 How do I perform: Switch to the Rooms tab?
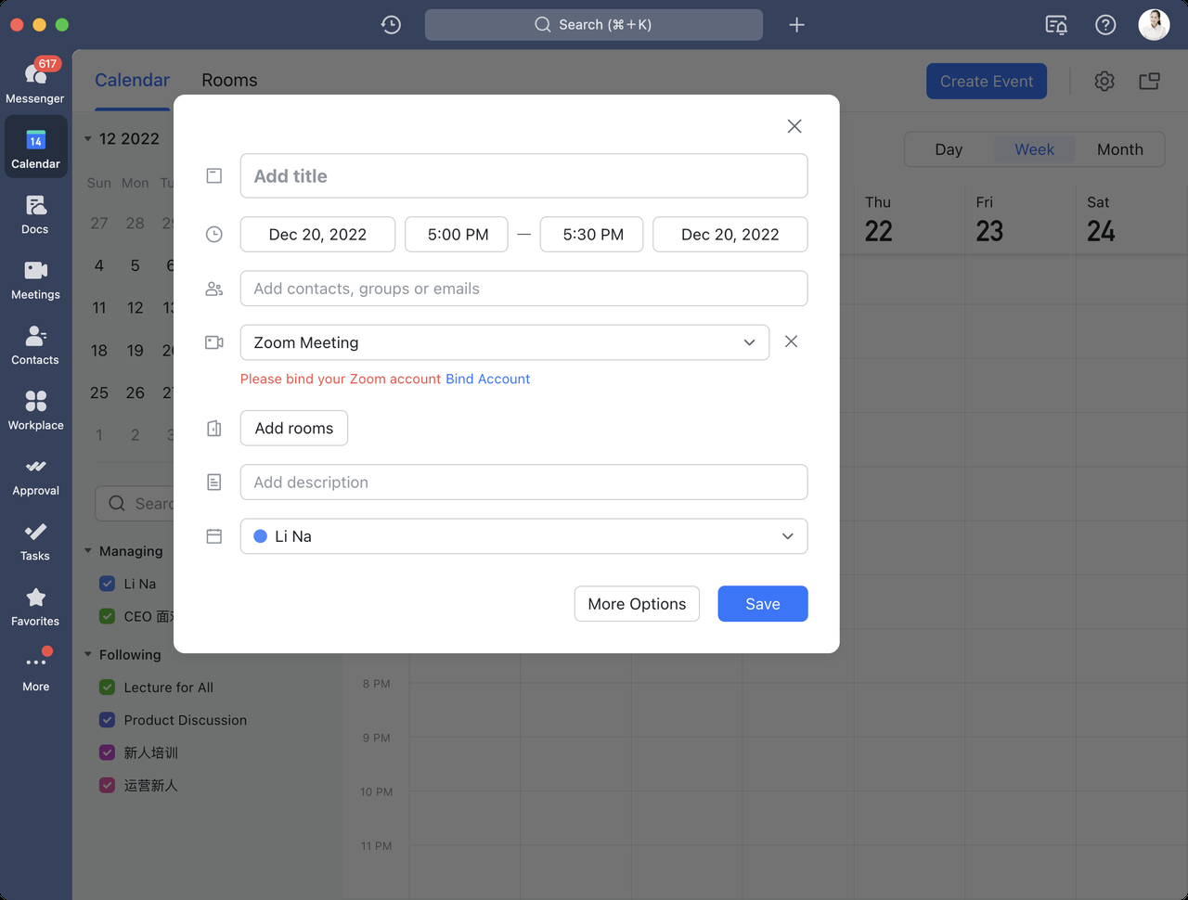pos(229,81)
